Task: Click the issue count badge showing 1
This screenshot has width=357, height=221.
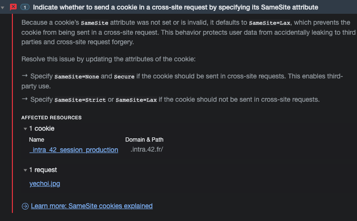Action: (x=25, y=7)
